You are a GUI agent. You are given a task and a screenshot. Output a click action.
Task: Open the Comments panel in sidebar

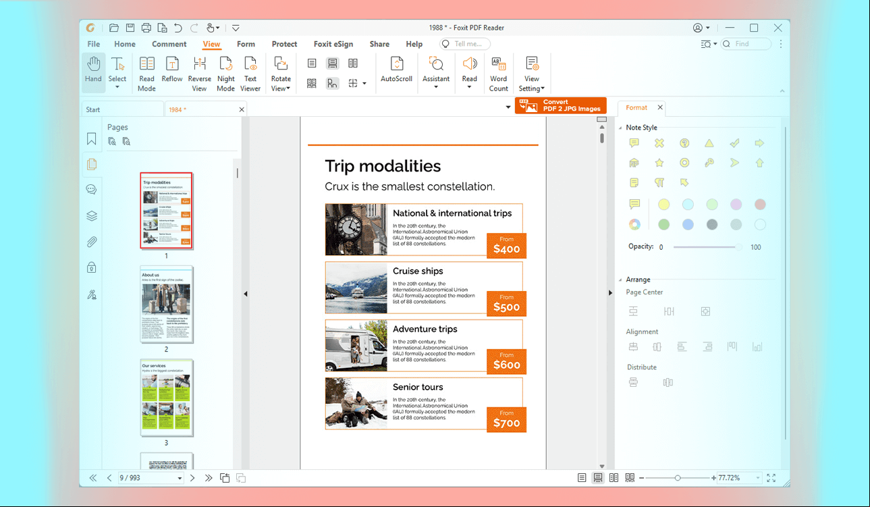pos(91,190)
